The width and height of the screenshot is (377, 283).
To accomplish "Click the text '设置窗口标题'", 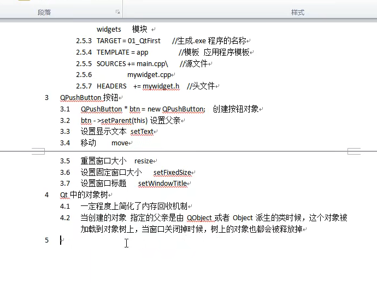I will (104, 184).
